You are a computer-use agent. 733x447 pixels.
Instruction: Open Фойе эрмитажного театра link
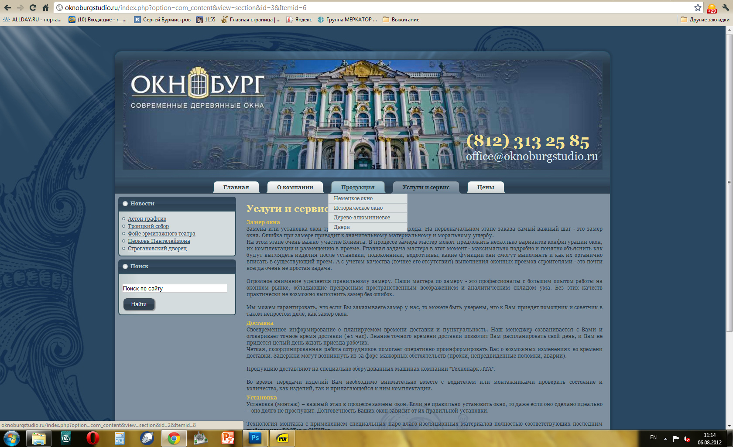[x=161, y=234]
